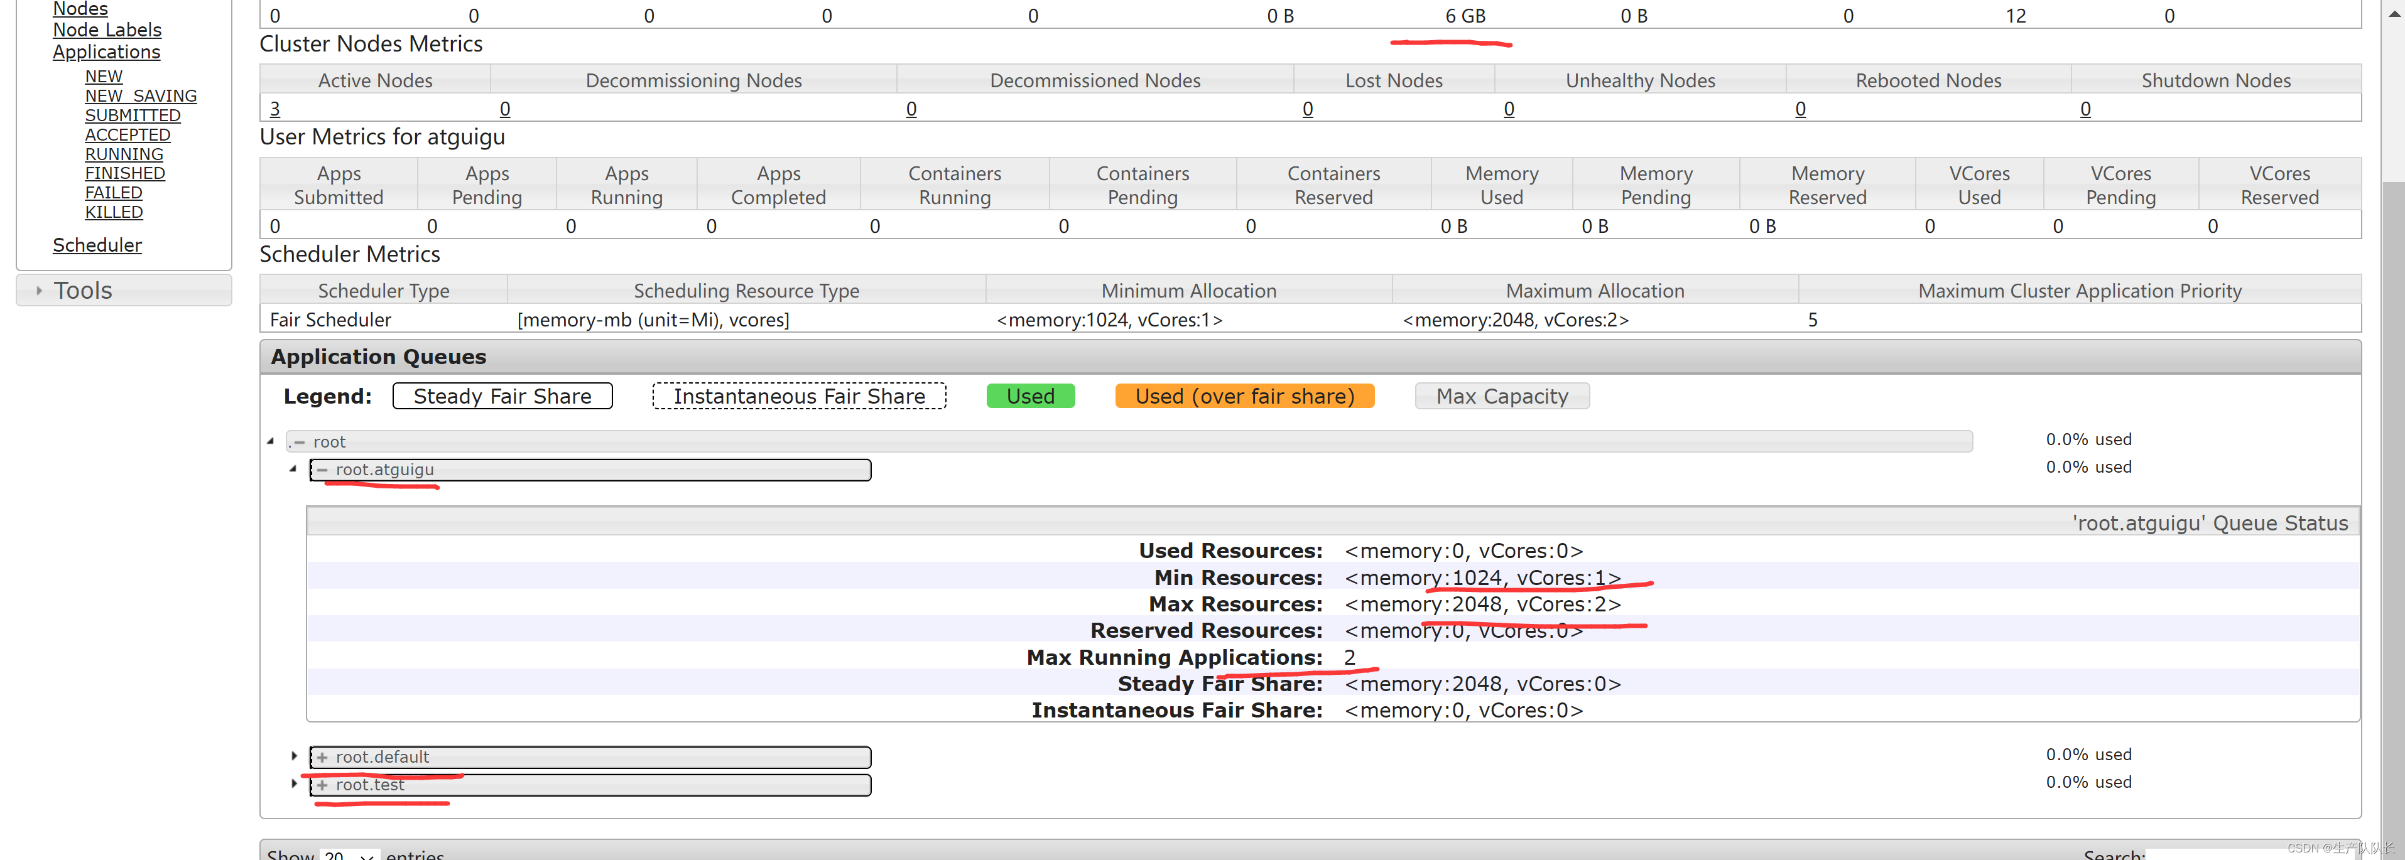Filter applications by NEW state
The image size is (2405, 860).
pyautogui.click(x=104, y=77)
